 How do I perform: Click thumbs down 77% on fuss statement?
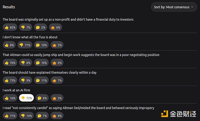[25, 45]
